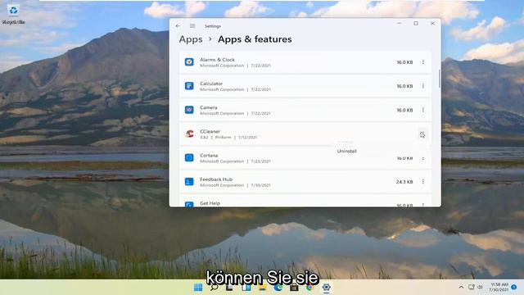The image size is (524, 295).
Task: Go to Apps in the breadcrumb
Action: point(191,39)
